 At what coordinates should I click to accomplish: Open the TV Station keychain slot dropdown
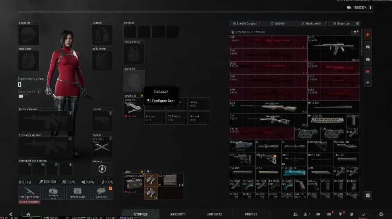point(177,118)
